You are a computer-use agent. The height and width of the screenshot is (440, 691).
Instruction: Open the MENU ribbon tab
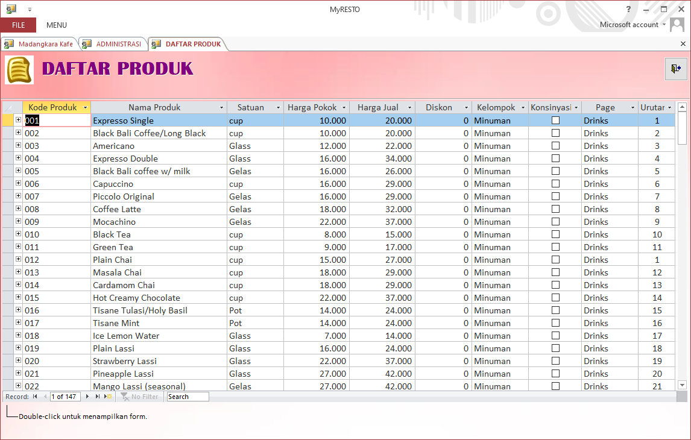[57, 25]
